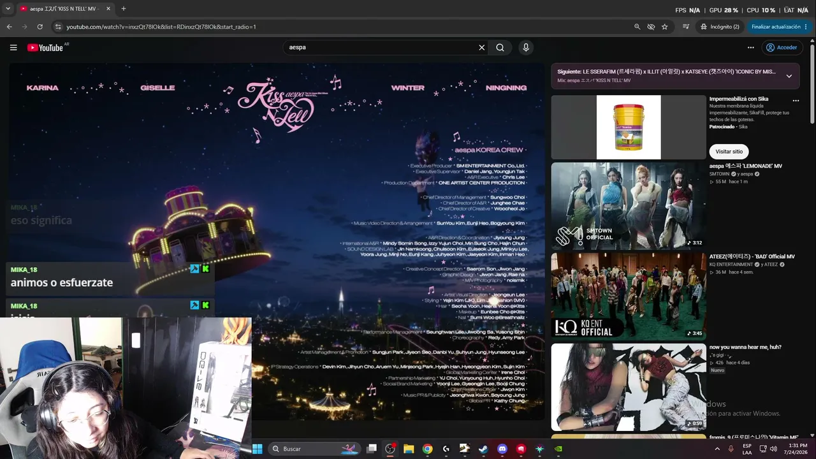Open the Impermeabilizá con Sika ad title
The width and height of the screenshot is (816, 459).
[739, 99]
